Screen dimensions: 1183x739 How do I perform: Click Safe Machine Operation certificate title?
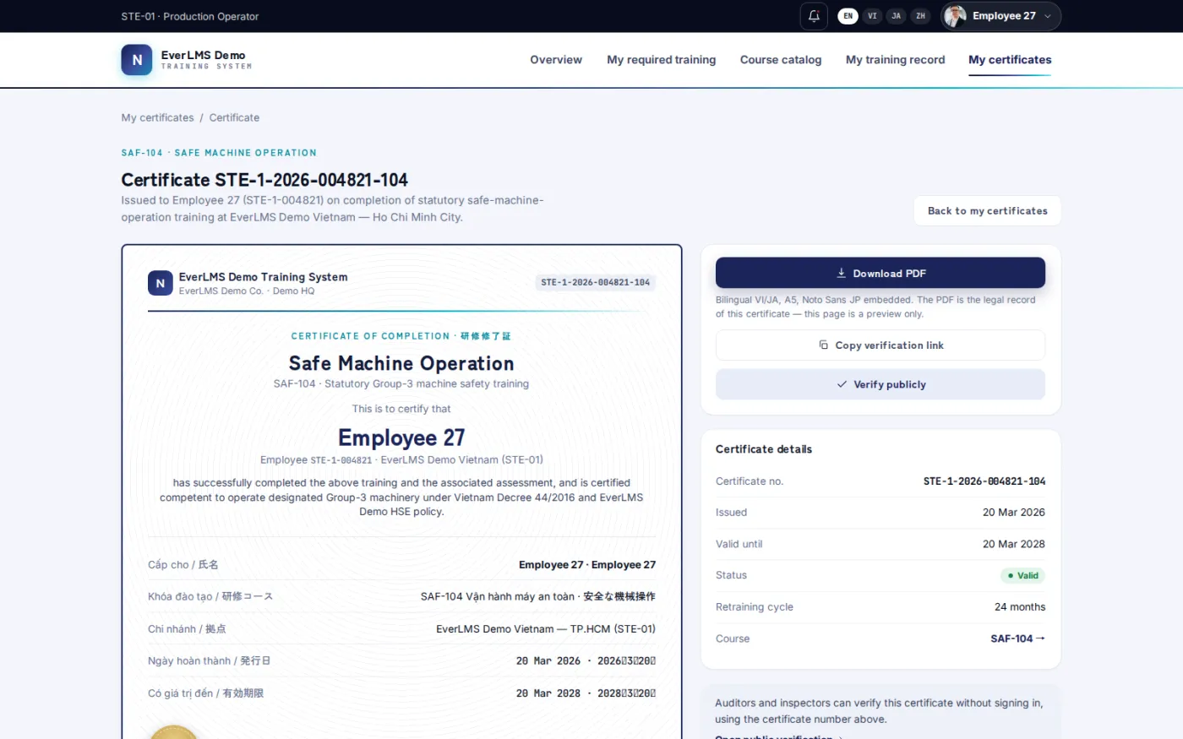coord(401,363)
